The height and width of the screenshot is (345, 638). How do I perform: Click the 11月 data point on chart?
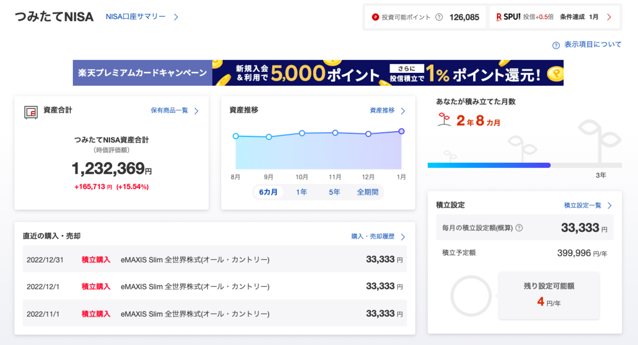pos(335,132)
